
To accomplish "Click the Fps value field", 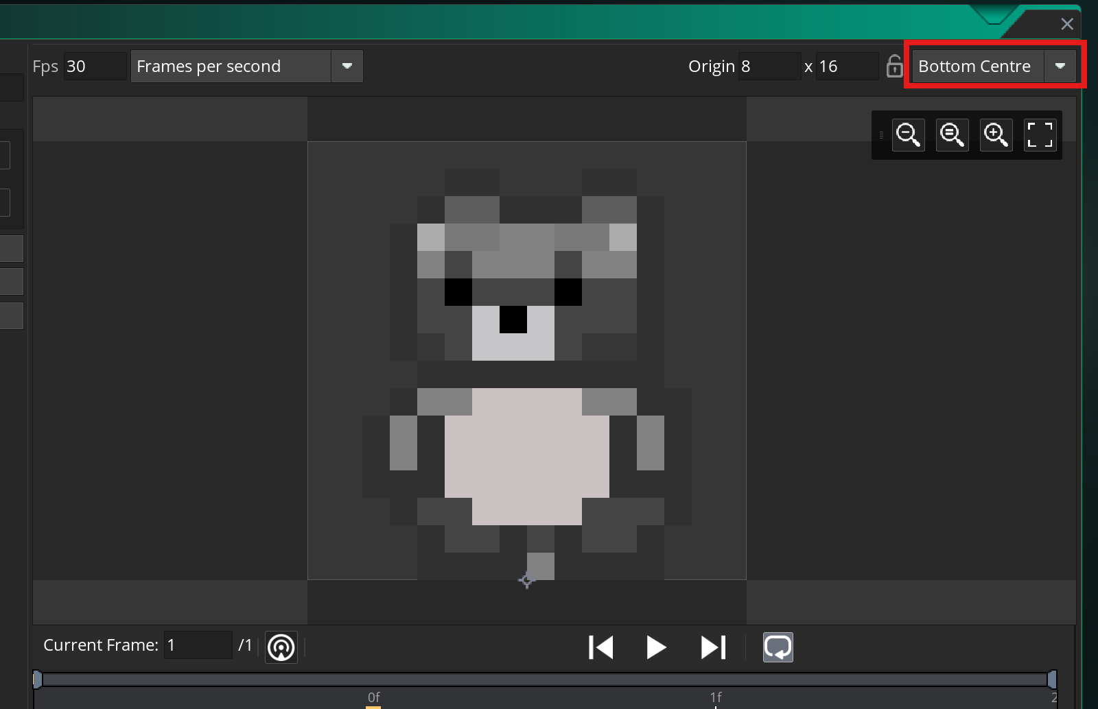I will click(95, 67).
